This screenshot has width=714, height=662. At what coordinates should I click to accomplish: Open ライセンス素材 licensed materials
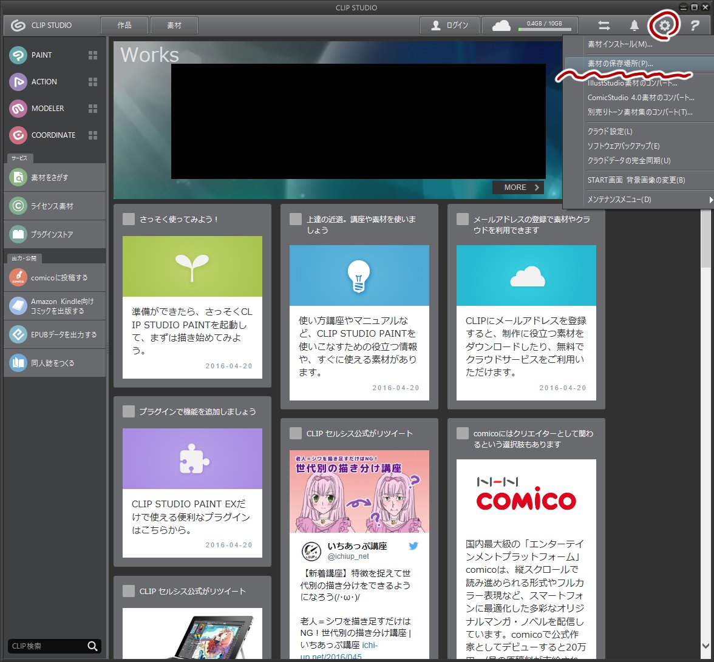55,206
